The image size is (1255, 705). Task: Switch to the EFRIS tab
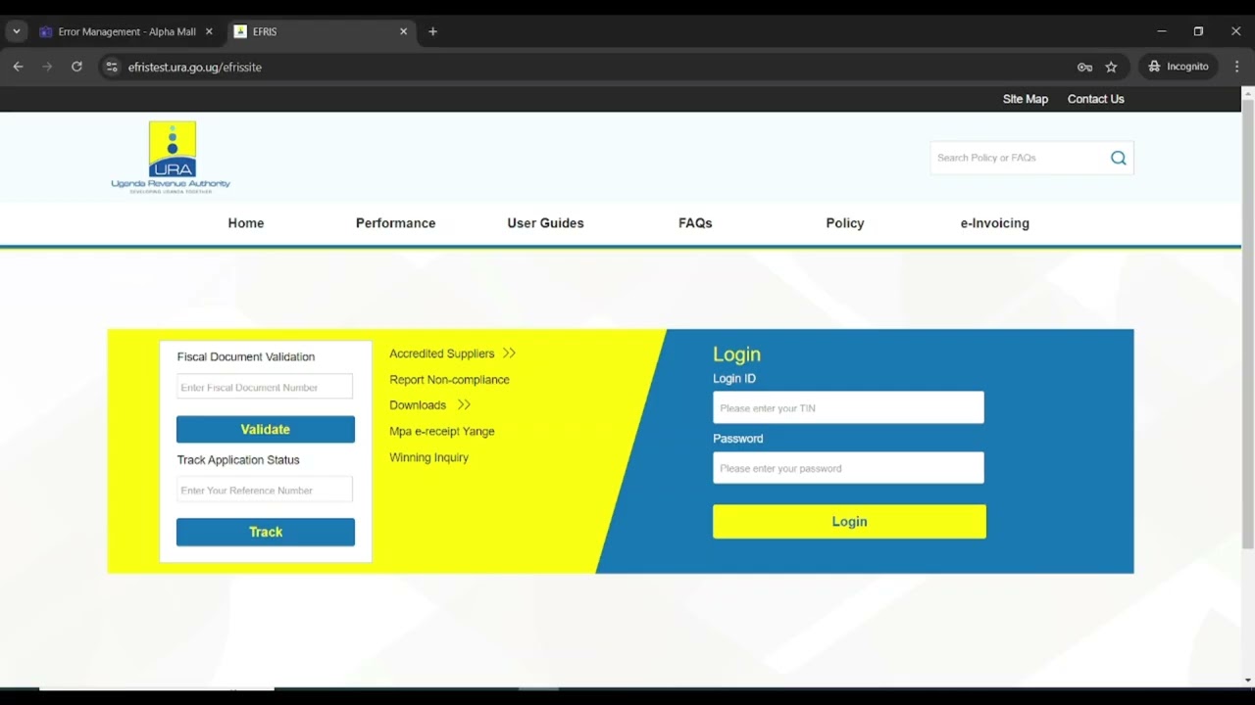point(321,31)
